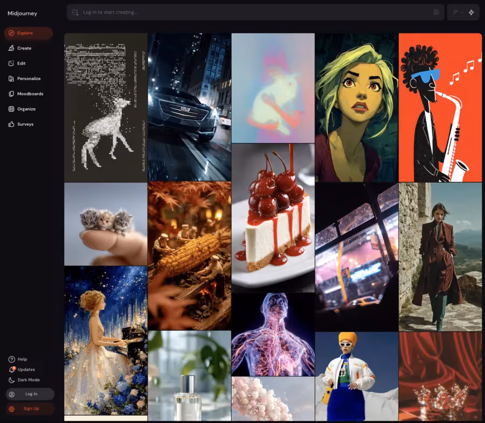
Task: Click the image prompt icon in the search bar
Action: (75, 12)
